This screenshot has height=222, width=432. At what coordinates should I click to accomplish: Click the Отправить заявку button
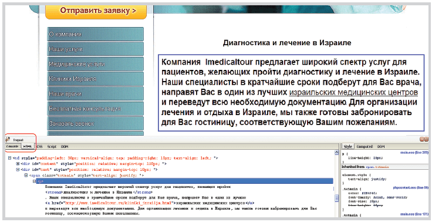[96, 11]
